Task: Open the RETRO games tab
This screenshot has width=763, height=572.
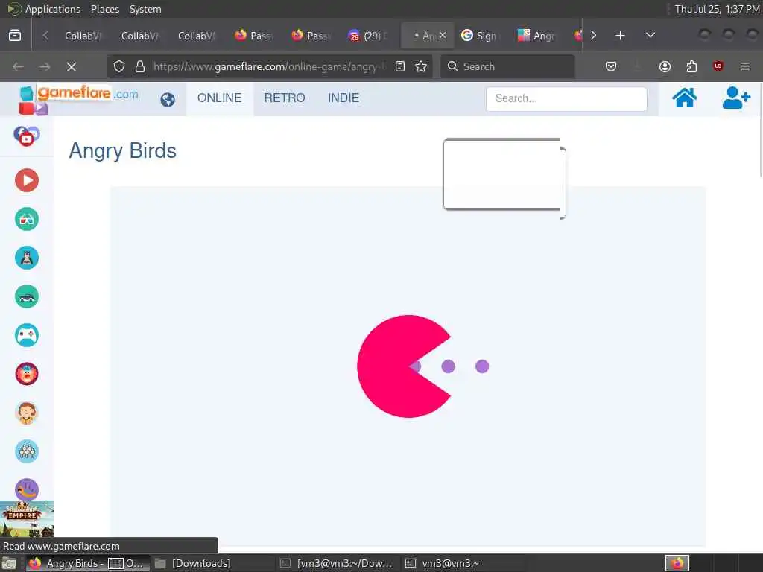Action: pyautogui.click(x=285, y=98)
